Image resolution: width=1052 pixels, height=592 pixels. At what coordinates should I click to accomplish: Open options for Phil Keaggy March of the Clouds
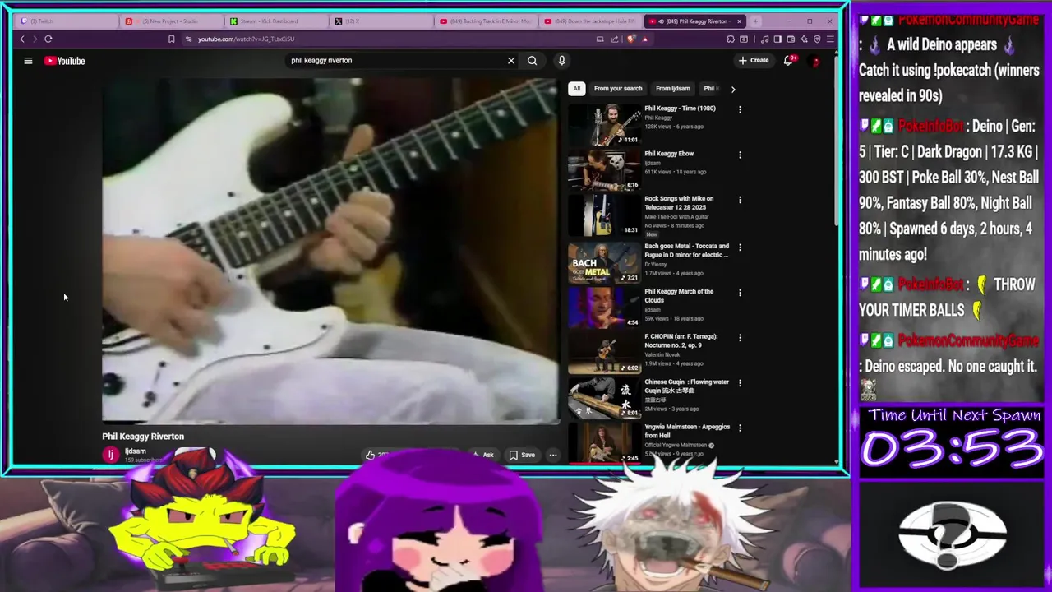pyautogui.click(x=740, y=293)
